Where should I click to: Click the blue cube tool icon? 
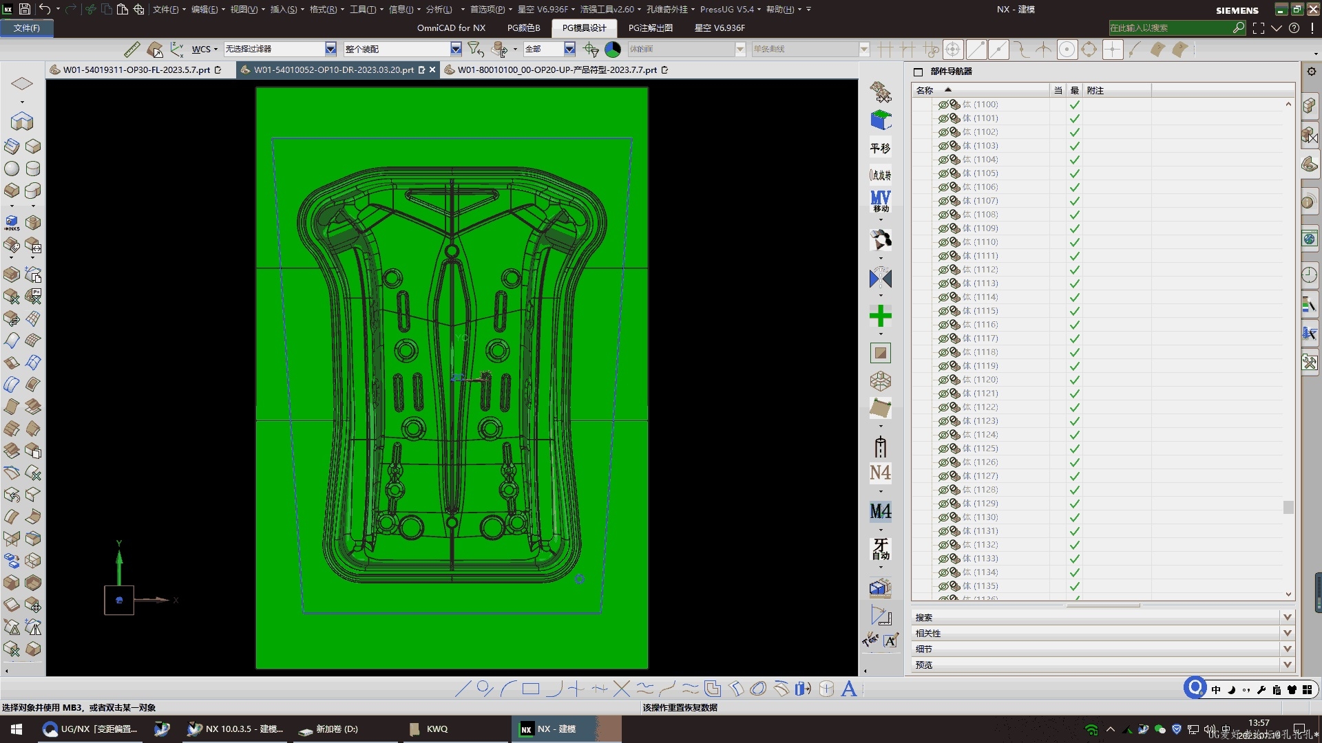point(880,120)
